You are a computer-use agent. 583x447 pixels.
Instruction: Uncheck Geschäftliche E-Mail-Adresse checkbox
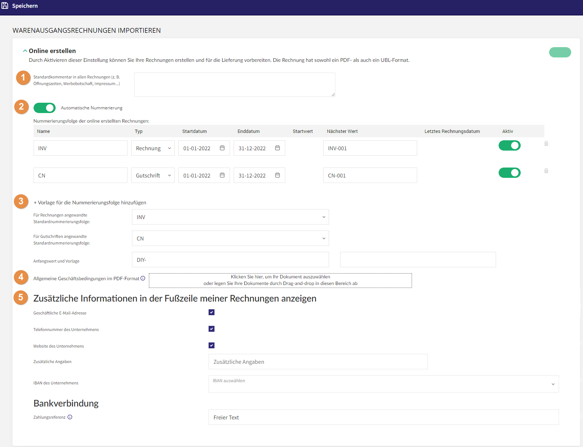212,312
